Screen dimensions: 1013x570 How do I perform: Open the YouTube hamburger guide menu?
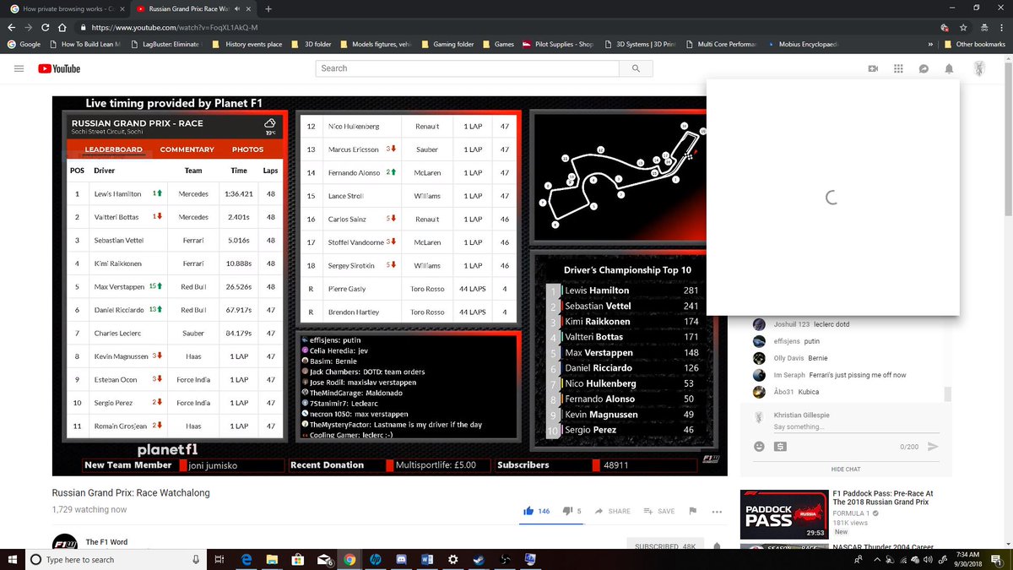pos(19,68)
